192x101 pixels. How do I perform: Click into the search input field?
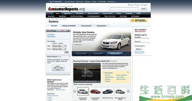124,9
